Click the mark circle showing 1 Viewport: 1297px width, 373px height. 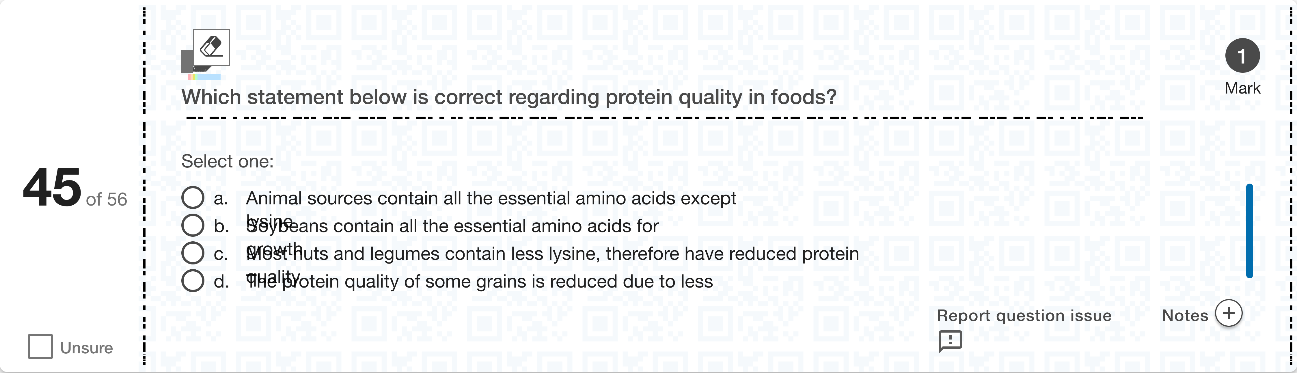click(1242, 56)
